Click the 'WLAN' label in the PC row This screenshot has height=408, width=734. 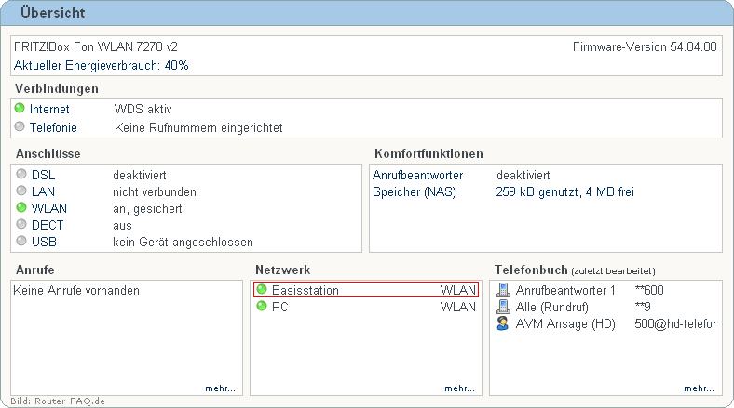click(457, 308)
